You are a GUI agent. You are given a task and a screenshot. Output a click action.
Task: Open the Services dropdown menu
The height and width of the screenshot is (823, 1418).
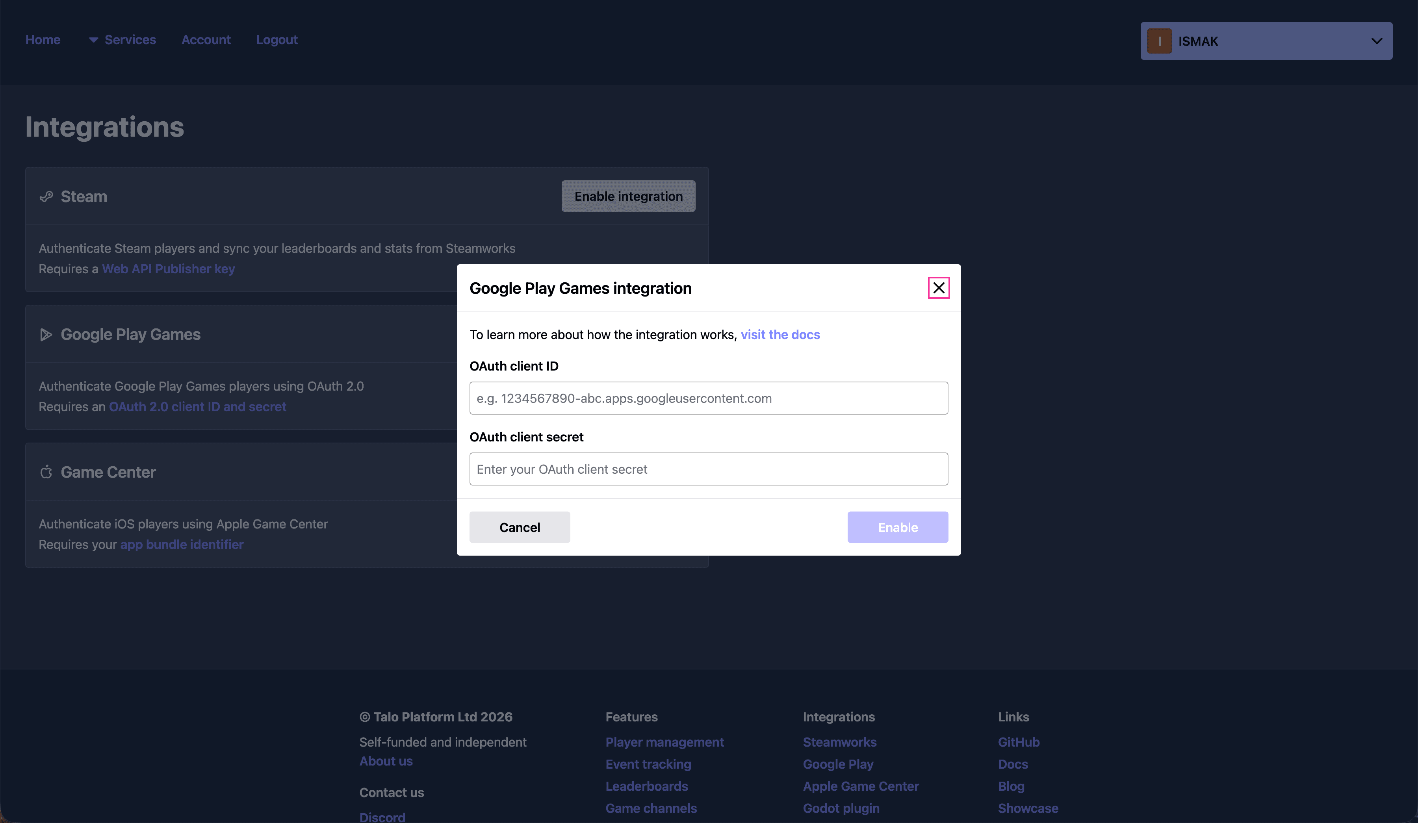122,40
